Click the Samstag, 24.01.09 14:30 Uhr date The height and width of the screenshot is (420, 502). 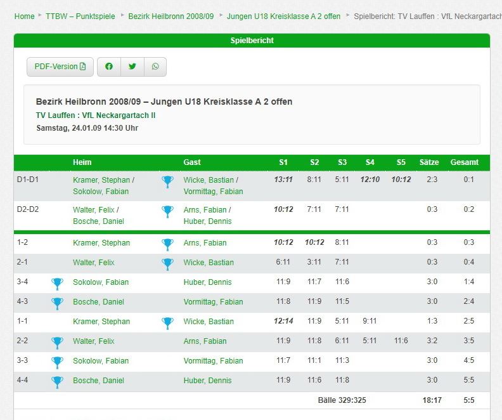(x=87, y=128)
